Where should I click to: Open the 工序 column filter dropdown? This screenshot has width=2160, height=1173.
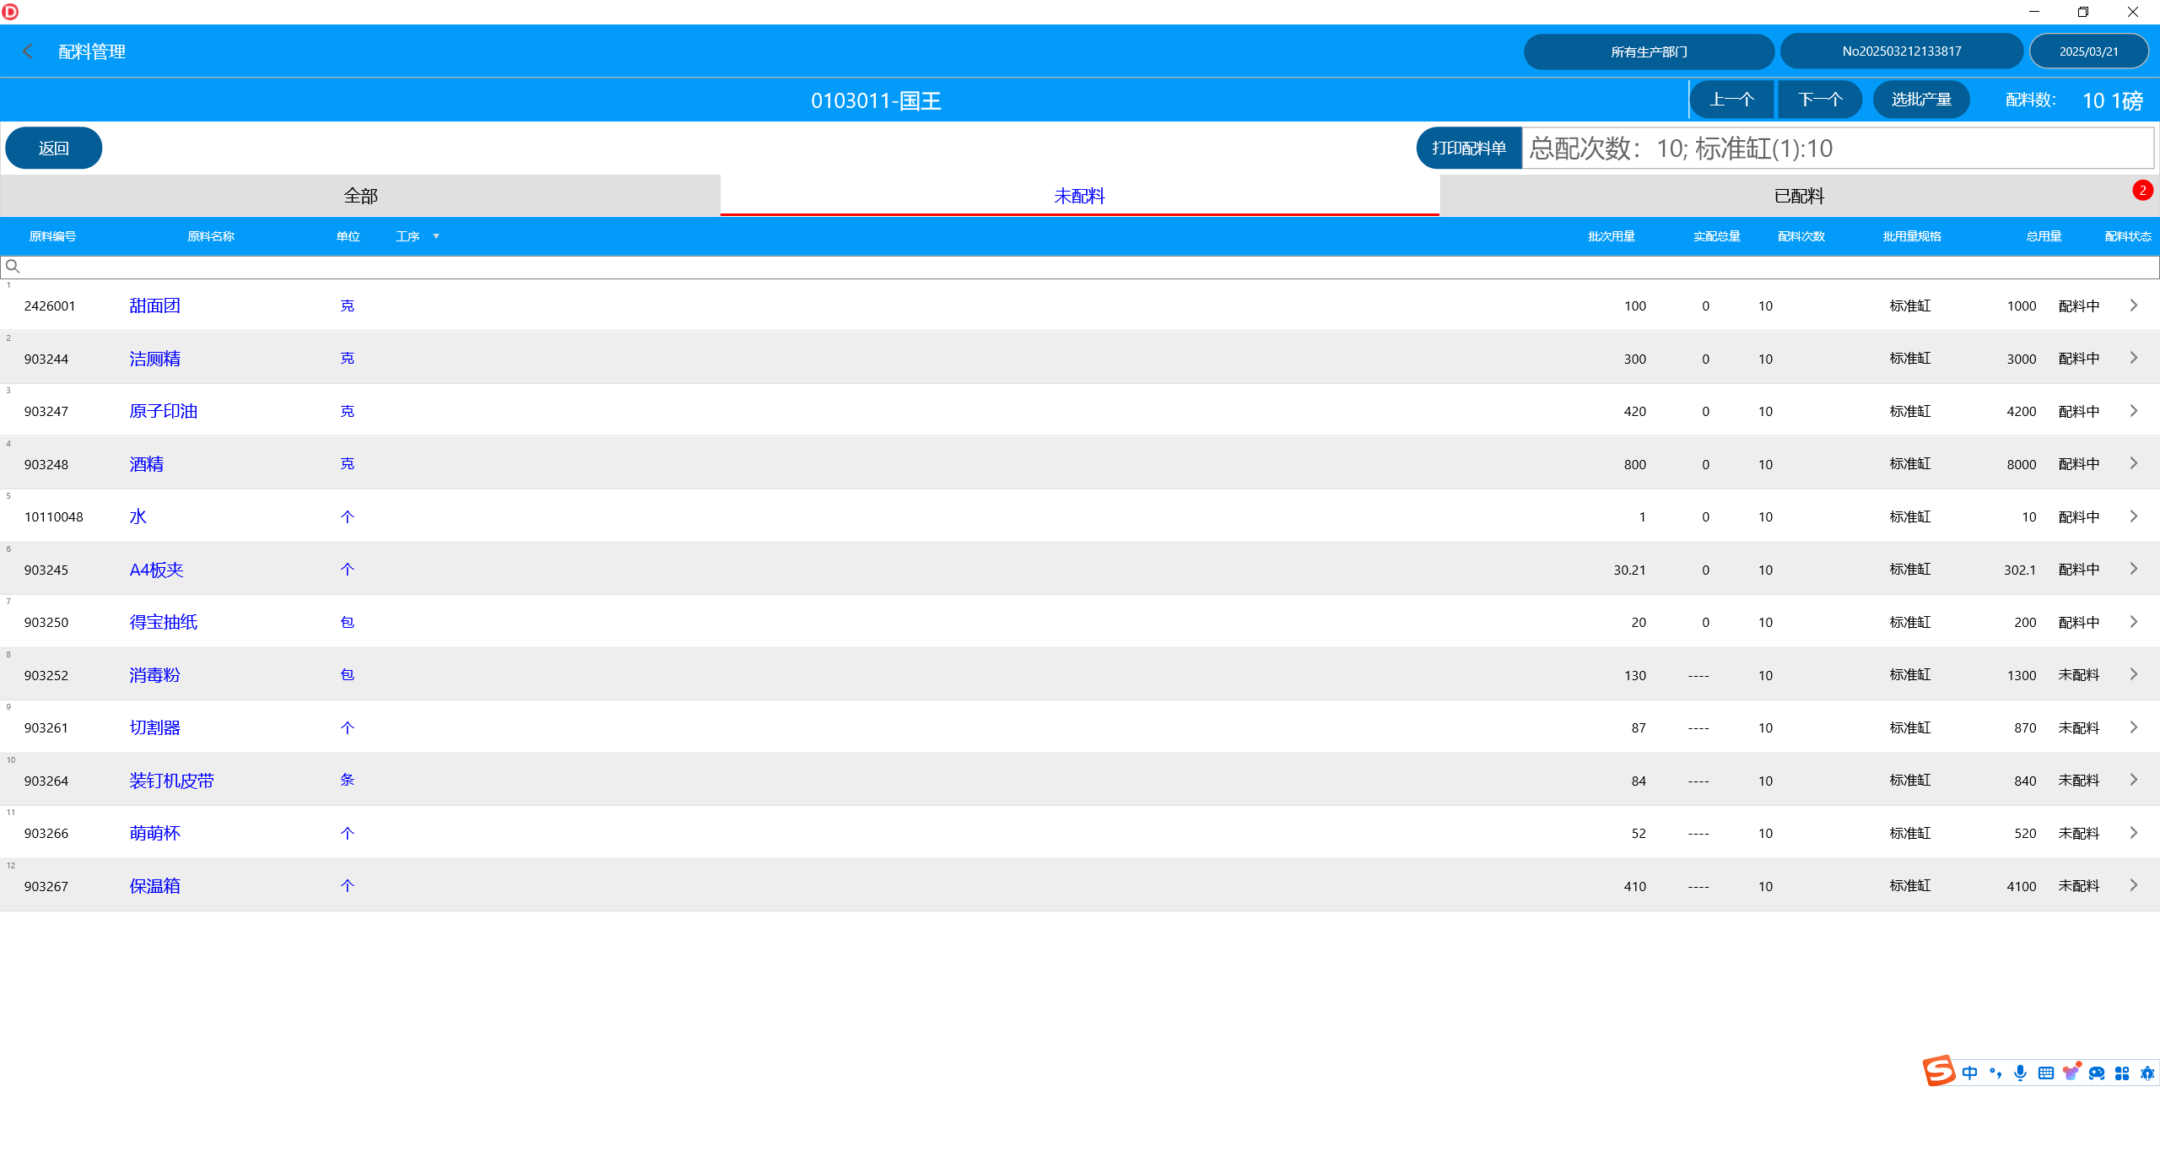coord(436,236)
